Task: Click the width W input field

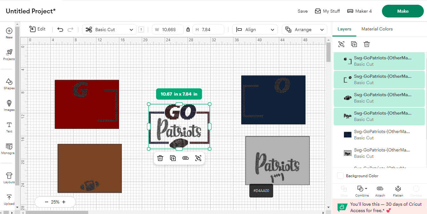Action: [168, 30]
